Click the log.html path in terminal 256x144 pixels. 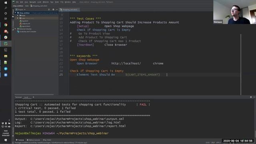coord(76,122)
